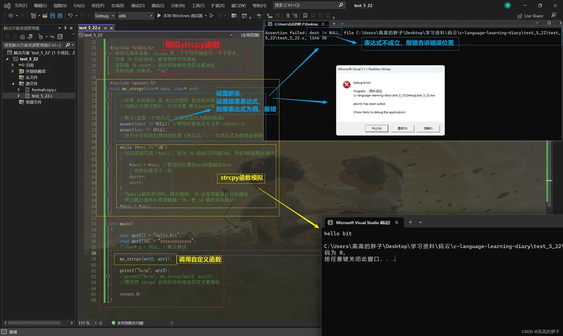563x336 pixels.
Task: Open Solution Explorer search options dropdown
Action: click(x=73, y=45)
